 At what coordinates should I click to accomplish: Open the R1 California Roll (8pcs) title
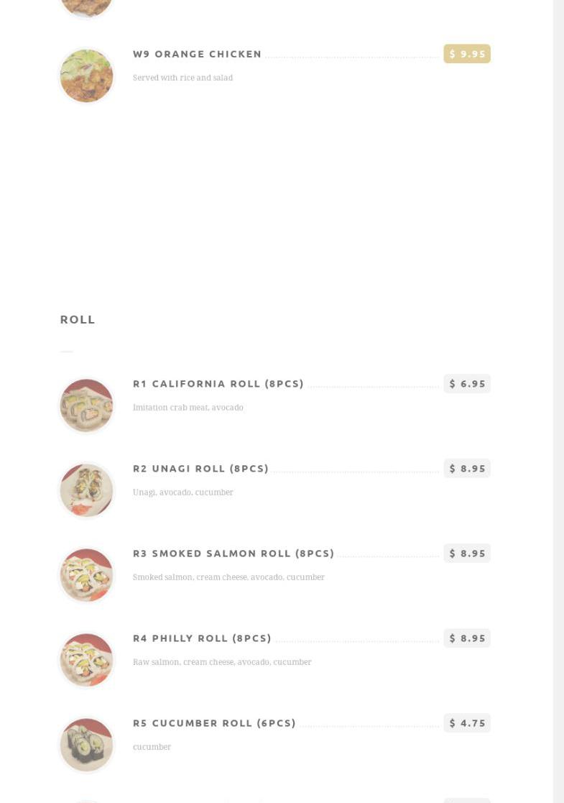click(218, 384)
